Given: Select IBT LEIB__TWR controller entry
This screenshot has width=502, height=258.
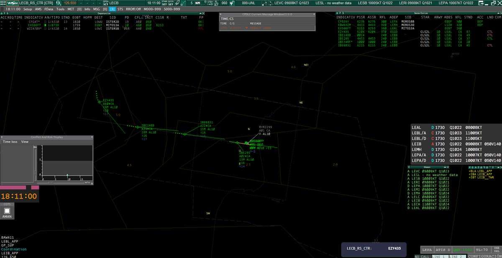Looking at the screenshot, I should [x=481, y=178].
